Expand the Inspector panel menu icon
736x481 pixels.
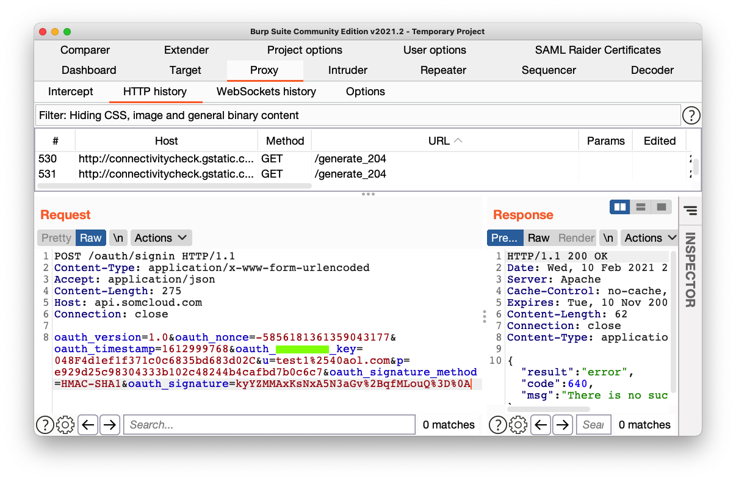690,211
